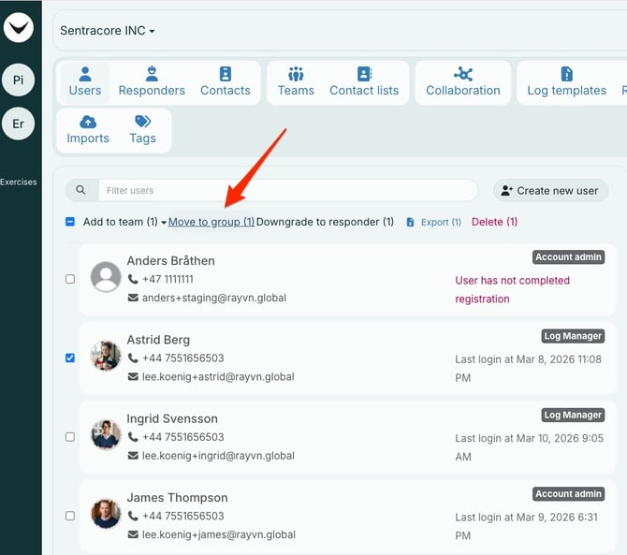Image resolution: width=627 pixels, height=555 pixels.
Task: Expand the Sentracore INC organization dropdown
Action: [108, 31]
